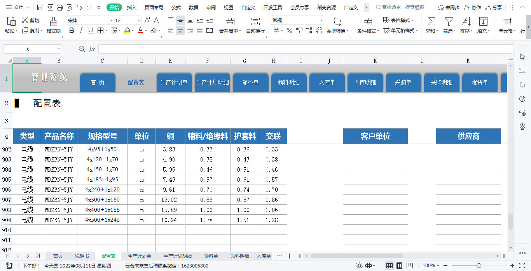
Task: Click the Sum (求和) sigma icon
Action: pos(431,22)
